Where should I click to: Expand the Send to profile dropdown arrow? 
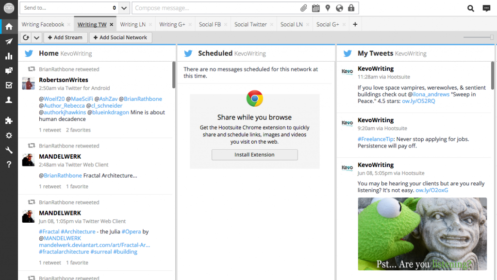[x=124, y=8]
